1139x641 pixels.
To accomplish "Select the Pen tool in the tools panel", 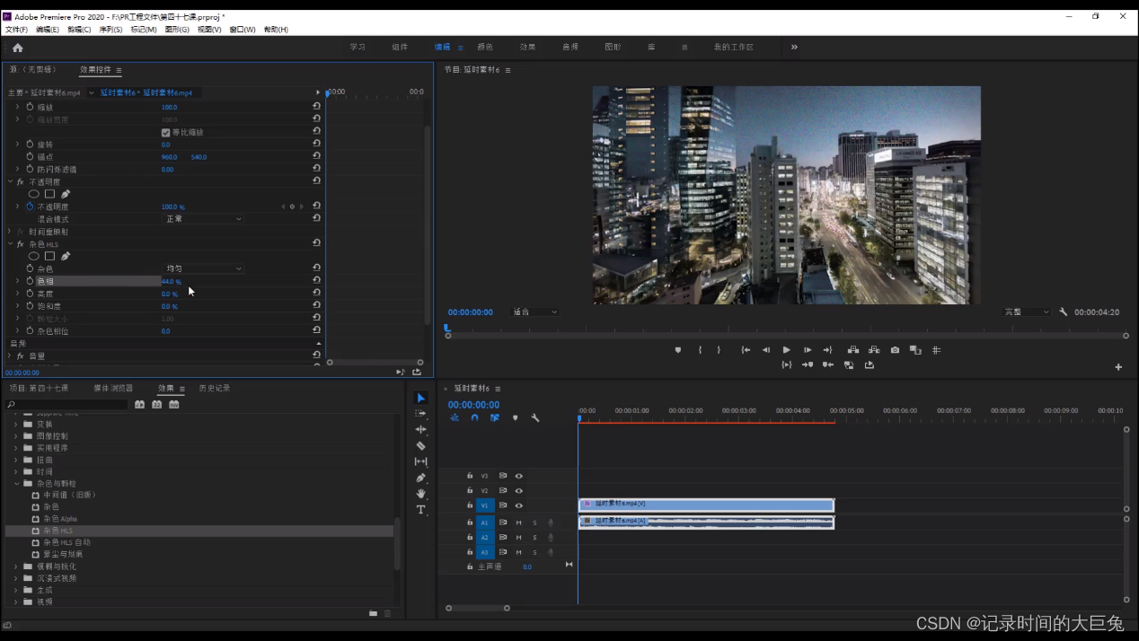I will (420, 478).
